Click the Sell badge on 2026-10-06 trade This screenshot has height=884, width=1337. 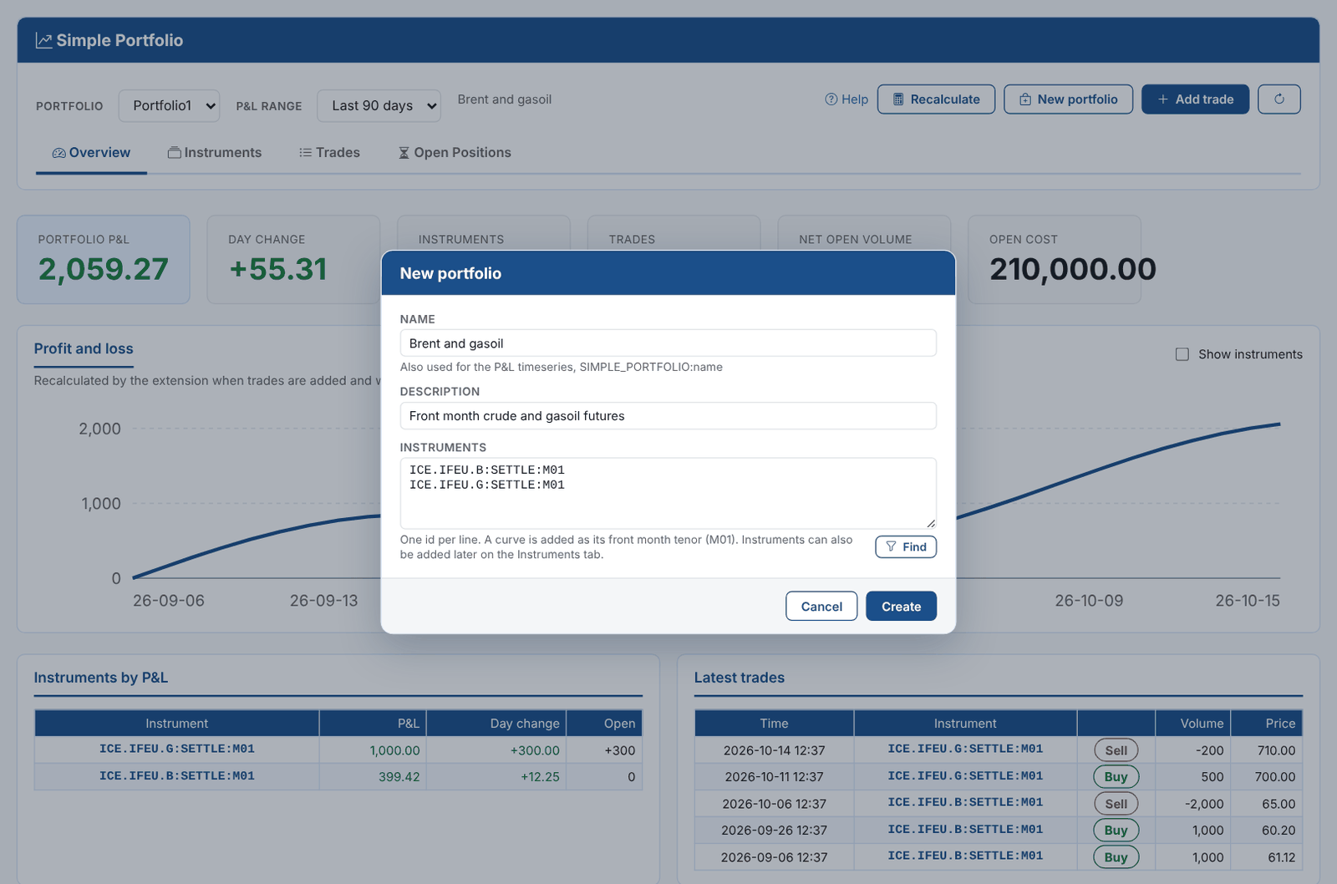1116,804
